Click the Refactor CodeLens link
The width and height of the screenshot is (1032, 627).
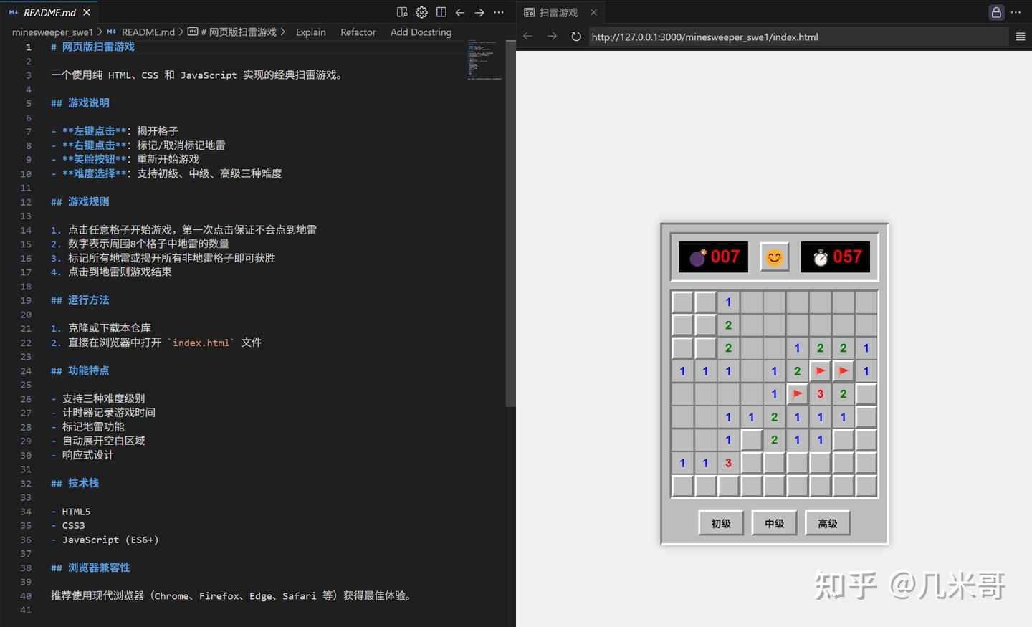[358, 32]
